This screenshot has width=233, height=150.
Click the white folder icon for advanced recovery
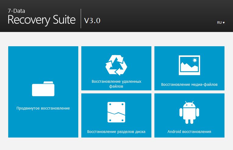click(x=43, y=89)
